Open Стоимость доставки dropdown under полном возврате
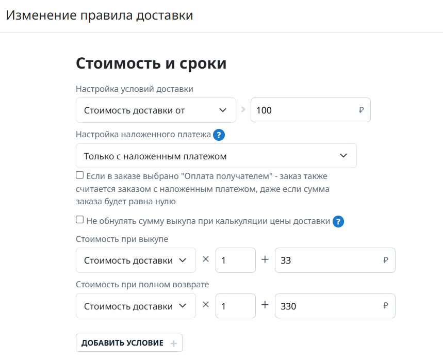Image resolution: width=443 pixels, height=359 pixels. pos(136,306)
